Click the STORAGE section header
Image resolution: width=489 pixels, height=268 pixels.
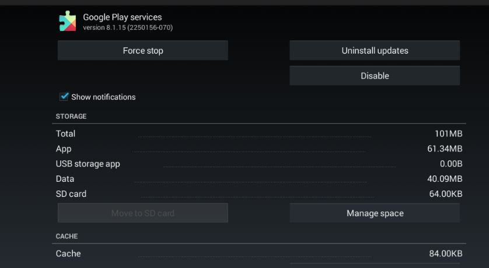[71, 117]
